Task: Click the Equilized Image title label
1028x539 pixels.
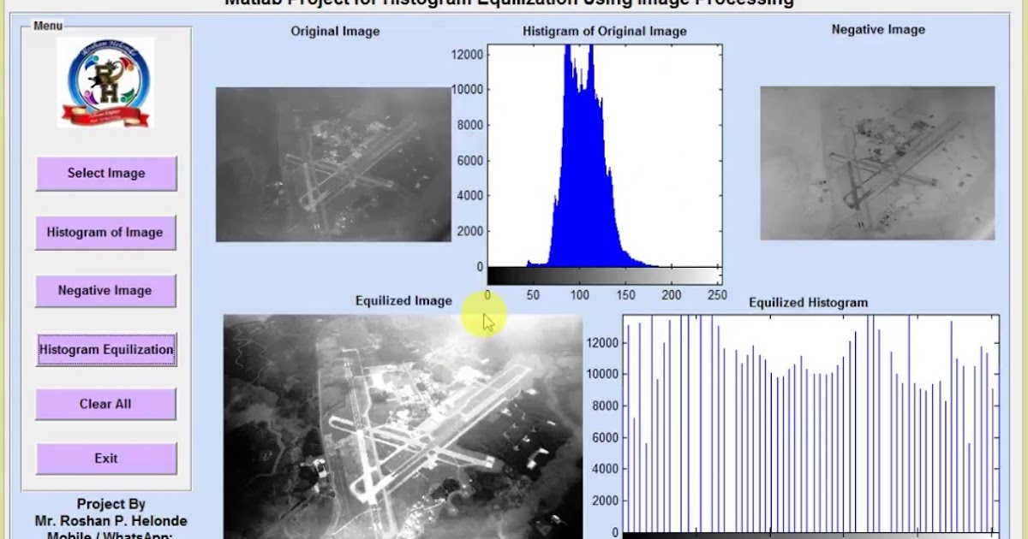Action: 403,301
